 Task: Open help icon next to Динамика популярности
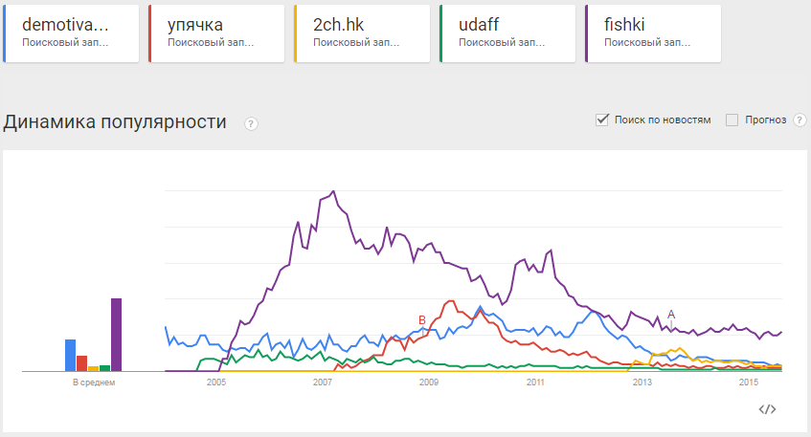pos(251,123)
